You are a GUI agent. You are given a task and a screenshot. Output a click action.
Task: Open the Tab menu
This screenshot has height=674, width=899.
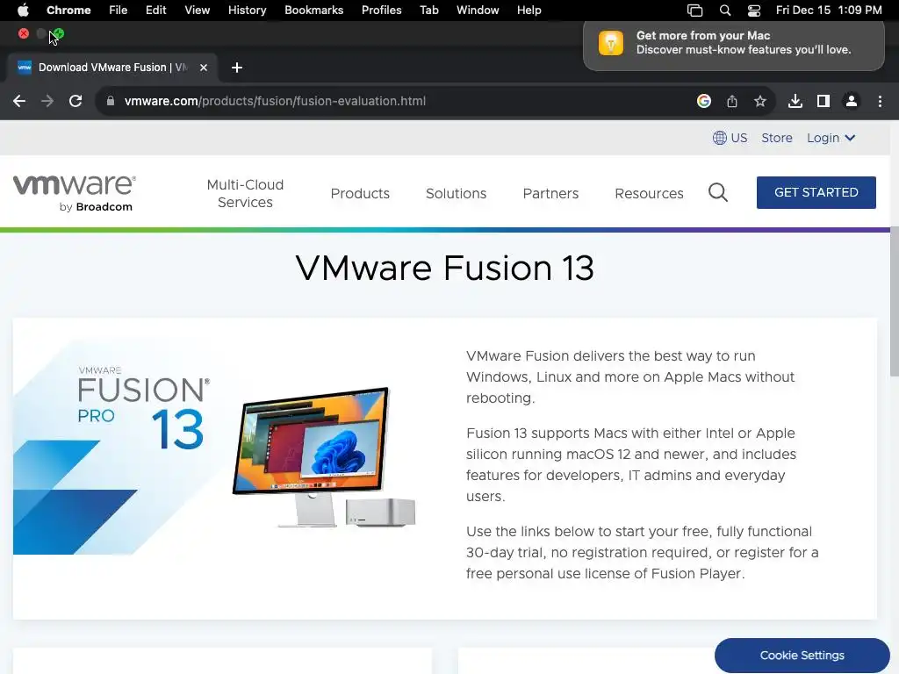pyautogui.click(x=428, y=11)
